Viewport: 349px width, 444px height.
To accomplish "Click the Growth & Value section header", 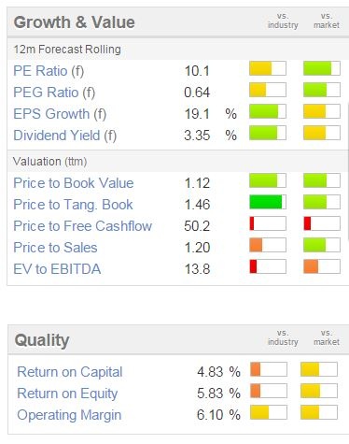I will [75, 22].
